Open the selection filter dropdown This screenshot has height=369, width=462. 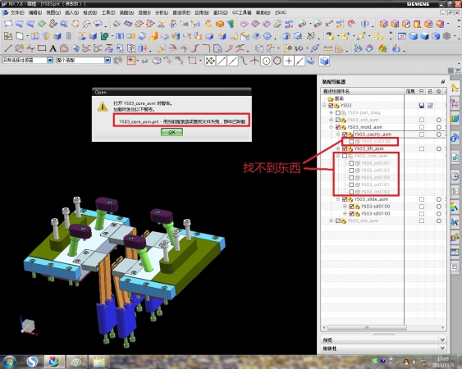(50, 61)
